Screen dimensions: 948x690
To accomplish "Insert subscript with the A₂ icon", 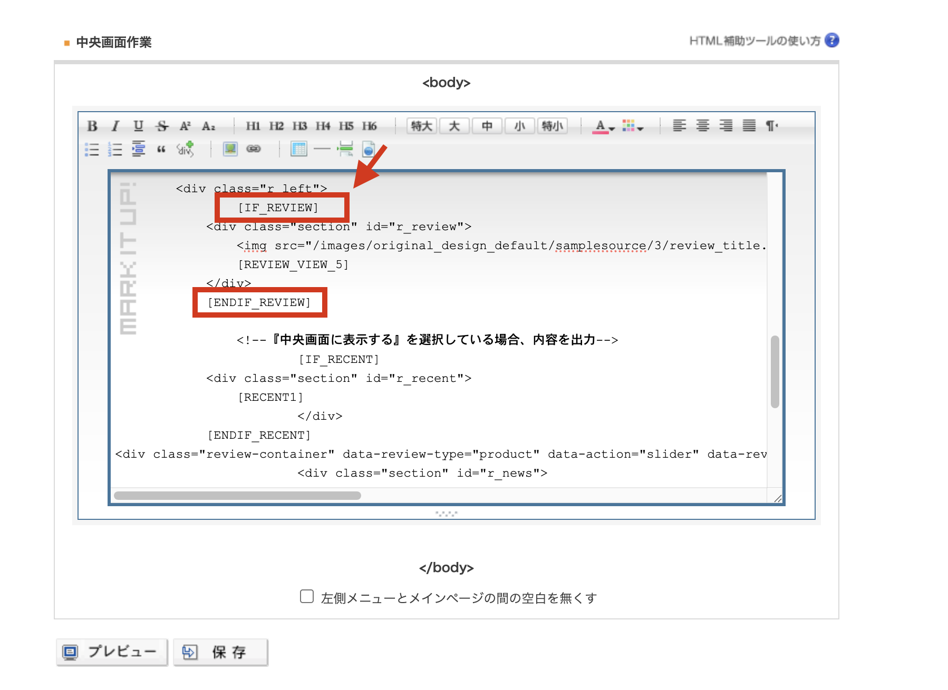I will pos(208,126).
